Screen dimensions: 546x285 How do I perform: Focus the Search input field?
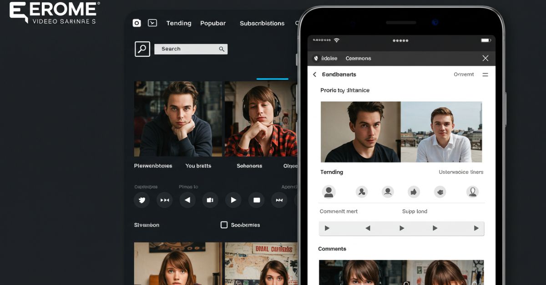coord(191,49)
